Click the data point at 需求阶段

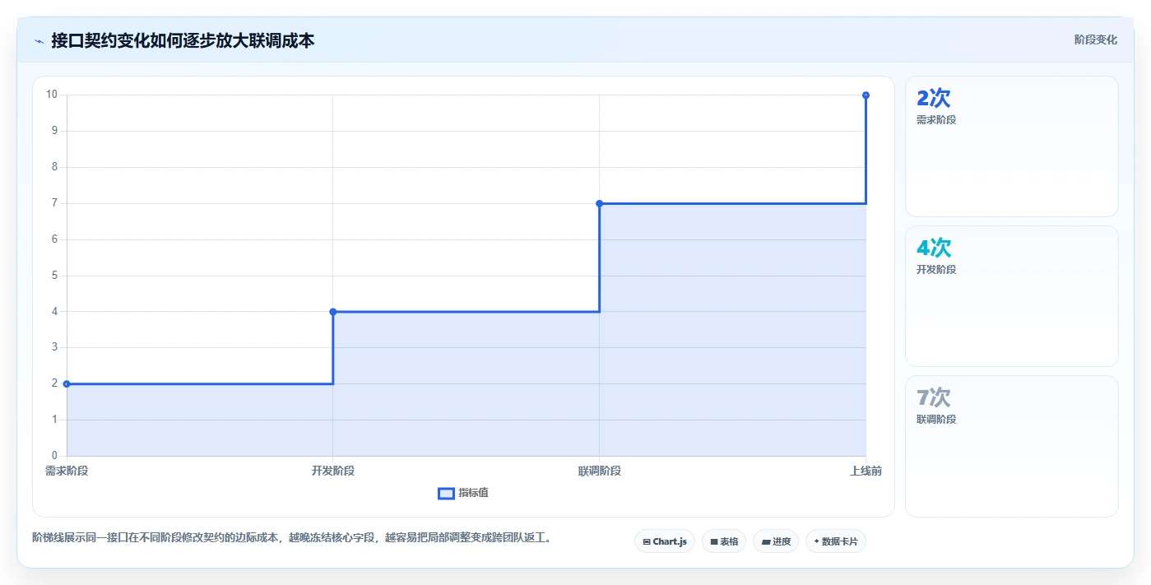click(67, 383)
